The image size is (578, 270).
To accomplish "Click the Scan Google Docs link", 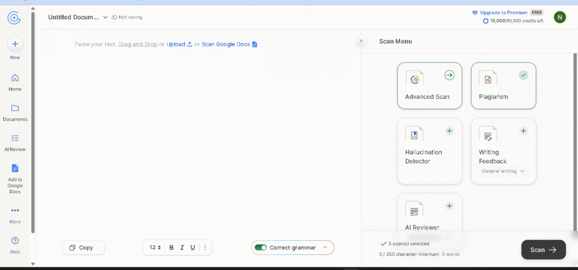I will tap(226, 44).
